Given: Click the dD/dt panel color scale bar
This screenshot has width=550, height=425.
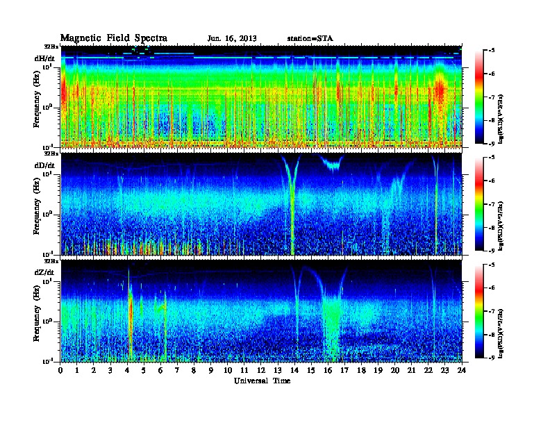Looking at the screenshot, I should coord(479,204).
